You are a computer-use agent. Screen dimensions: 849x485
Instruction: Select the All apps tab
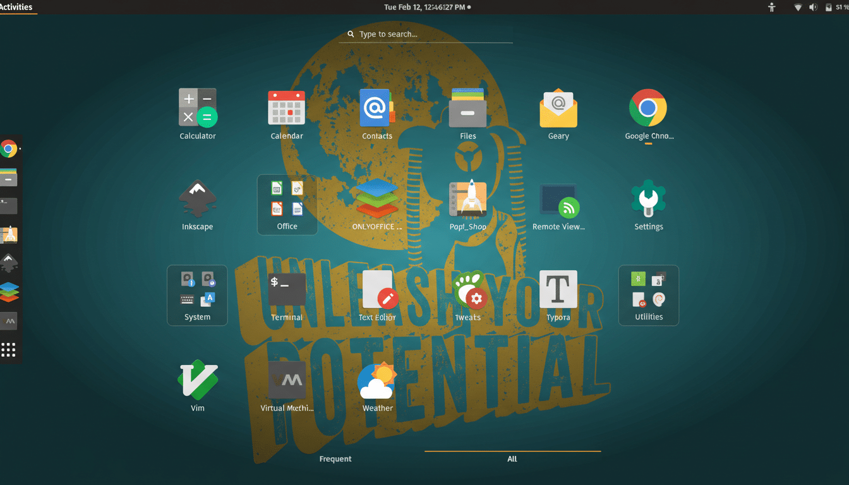click(512, 458)
